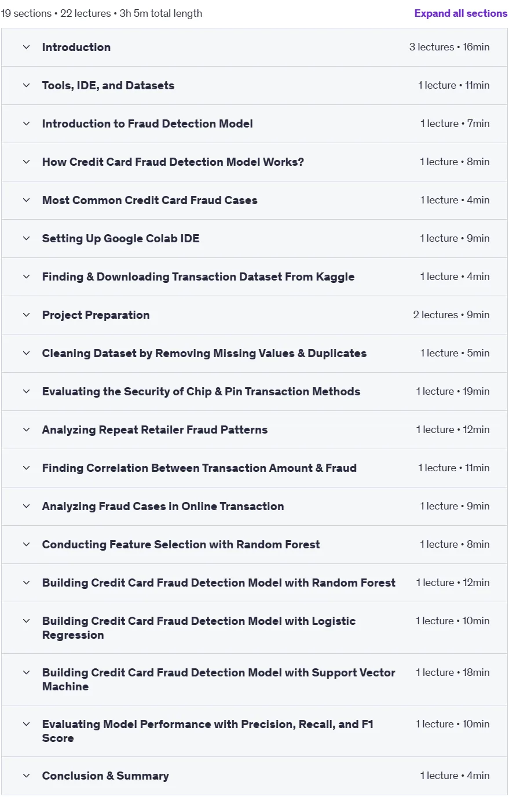Screen dimensions: 509x797
Task: Click the Project Preparation chevron arrow
Action: coord(26,315)
